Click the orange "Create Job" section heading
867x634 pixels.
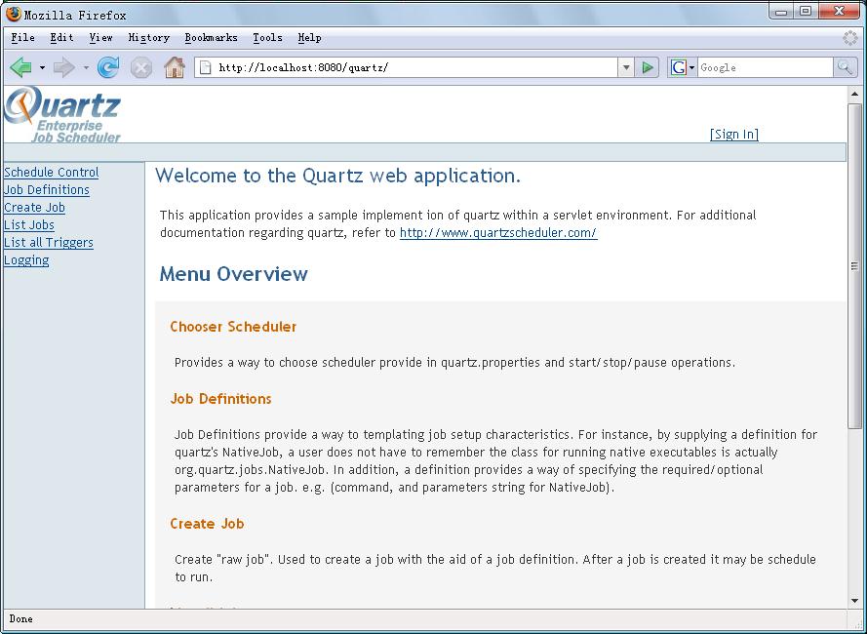tap(207, 524)
